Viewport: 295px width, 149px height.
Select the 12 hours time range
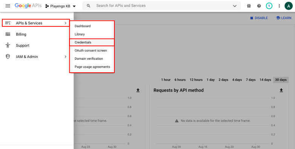[x=196, y=80]
